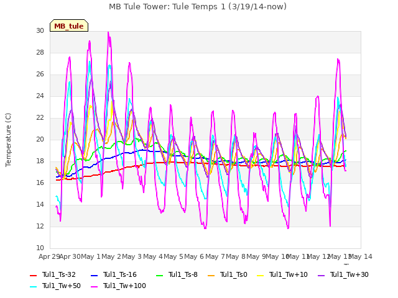Select the cyan Tul1_Tw+50 legend swatch
Screen dimensions: 398x298
click(33, 286)
